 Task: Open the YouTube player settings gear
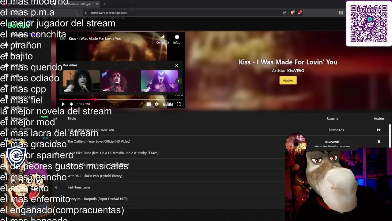157,104
